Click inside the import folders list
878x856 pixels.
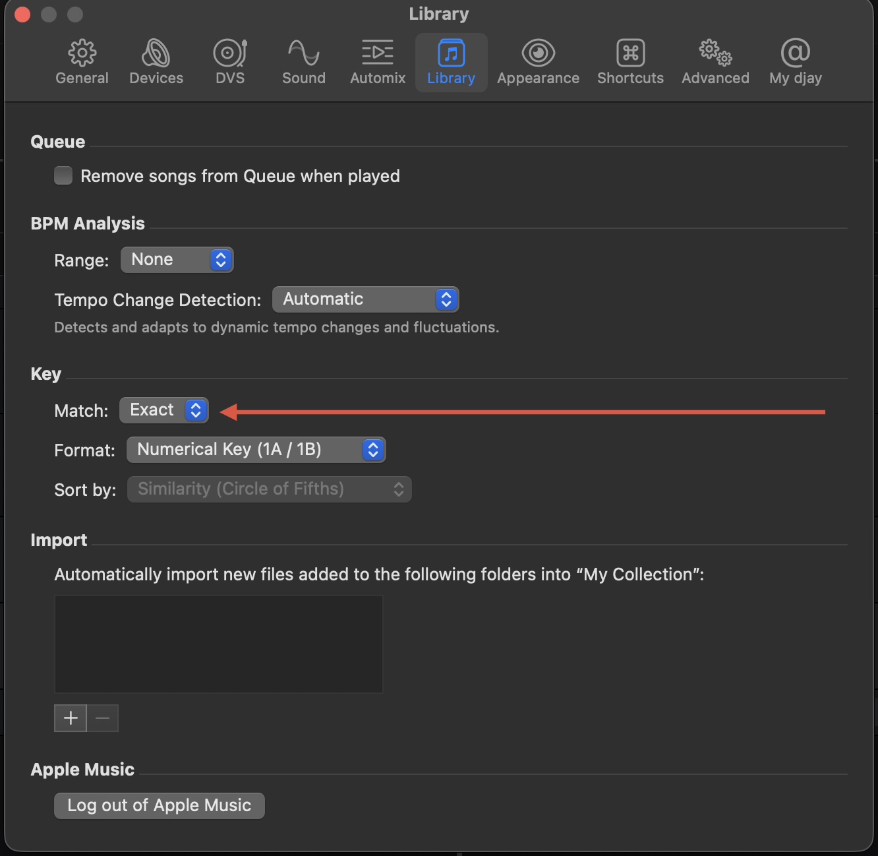[218, 644]
